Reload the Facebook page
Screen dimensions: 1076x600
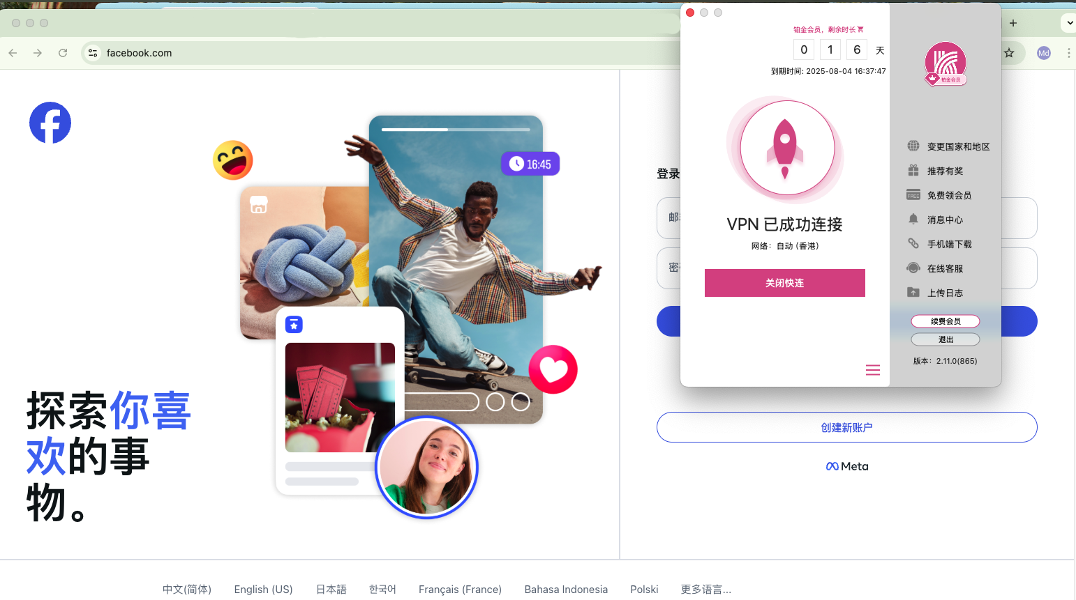(63, 53)
